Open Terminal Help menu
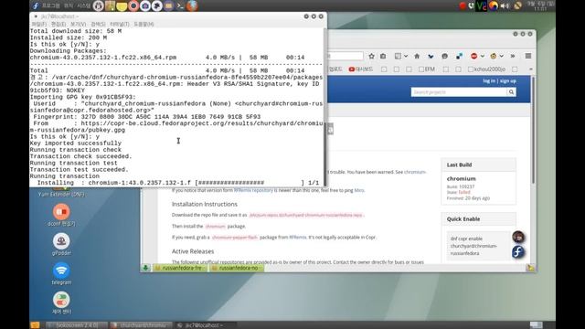The image size is (585, 329). 144,25
